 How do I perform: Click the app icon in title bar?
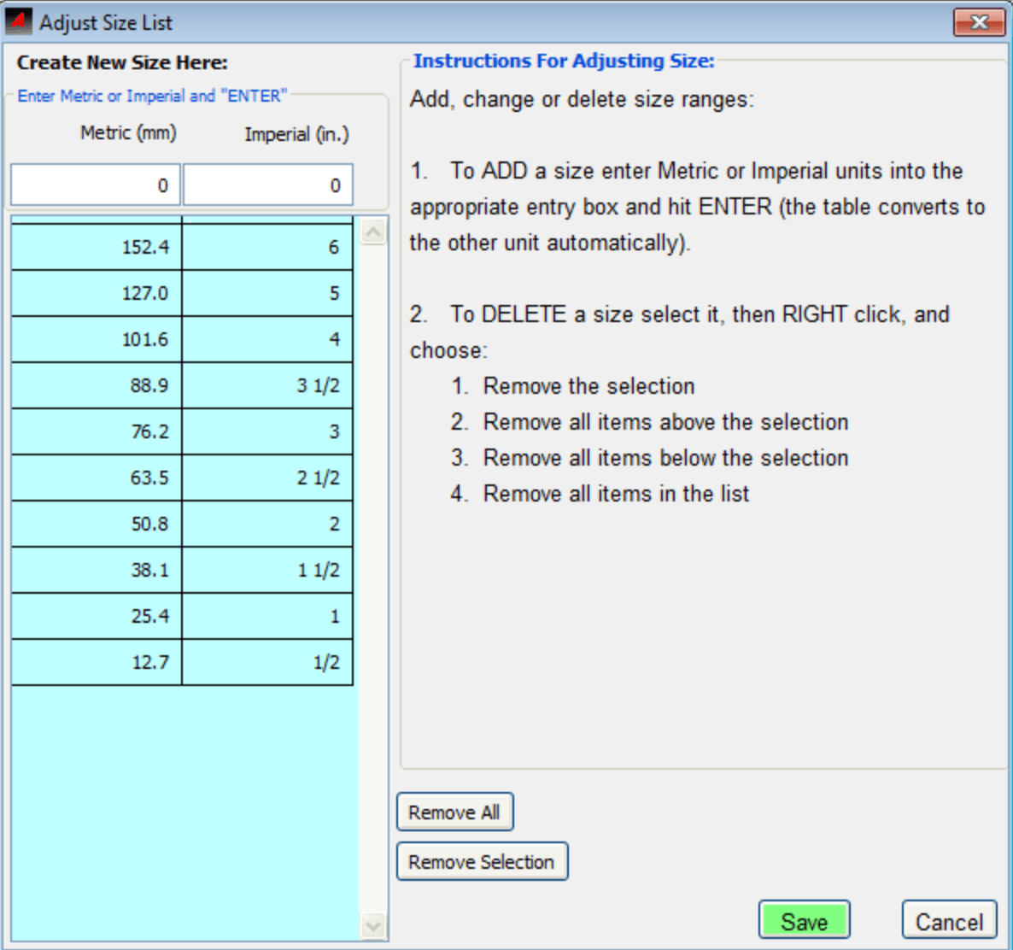[x=19, y=21]
